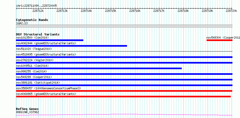Image resolution: width=240 pixels, height=118 pixels.
Task: Open the Cytogenetic Bands track title
Action: pos(32,20)
